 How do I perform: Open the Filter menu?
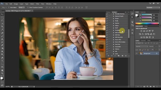point(37,4)
